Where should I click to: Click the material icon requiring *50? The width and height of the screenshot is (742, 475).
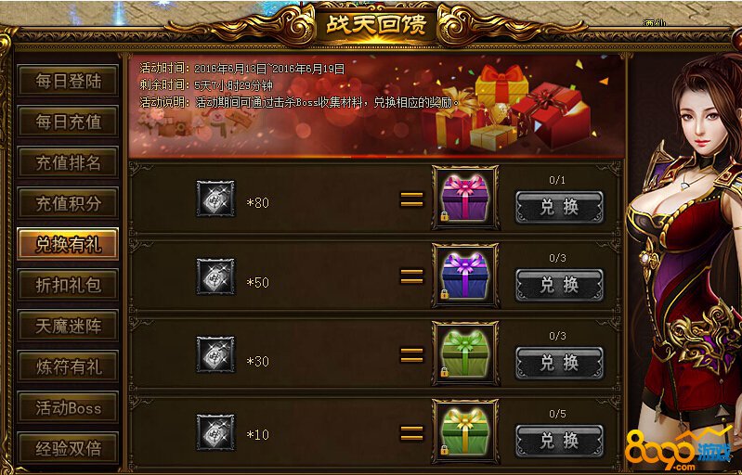coord(215,276)
